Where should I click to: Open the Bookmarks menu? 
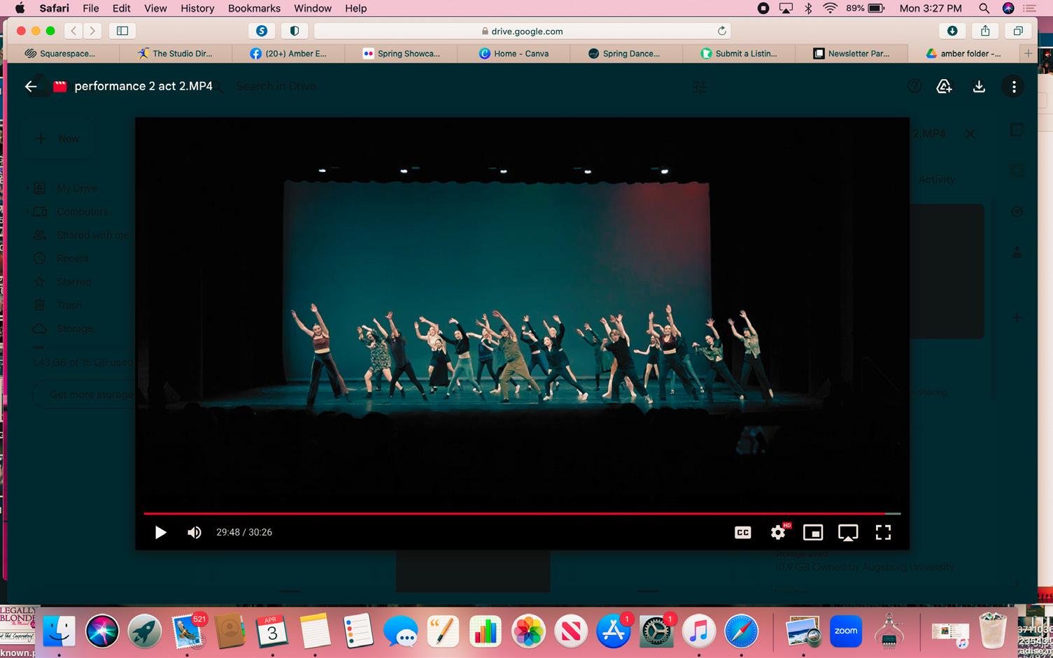click(x=254, y=8)
